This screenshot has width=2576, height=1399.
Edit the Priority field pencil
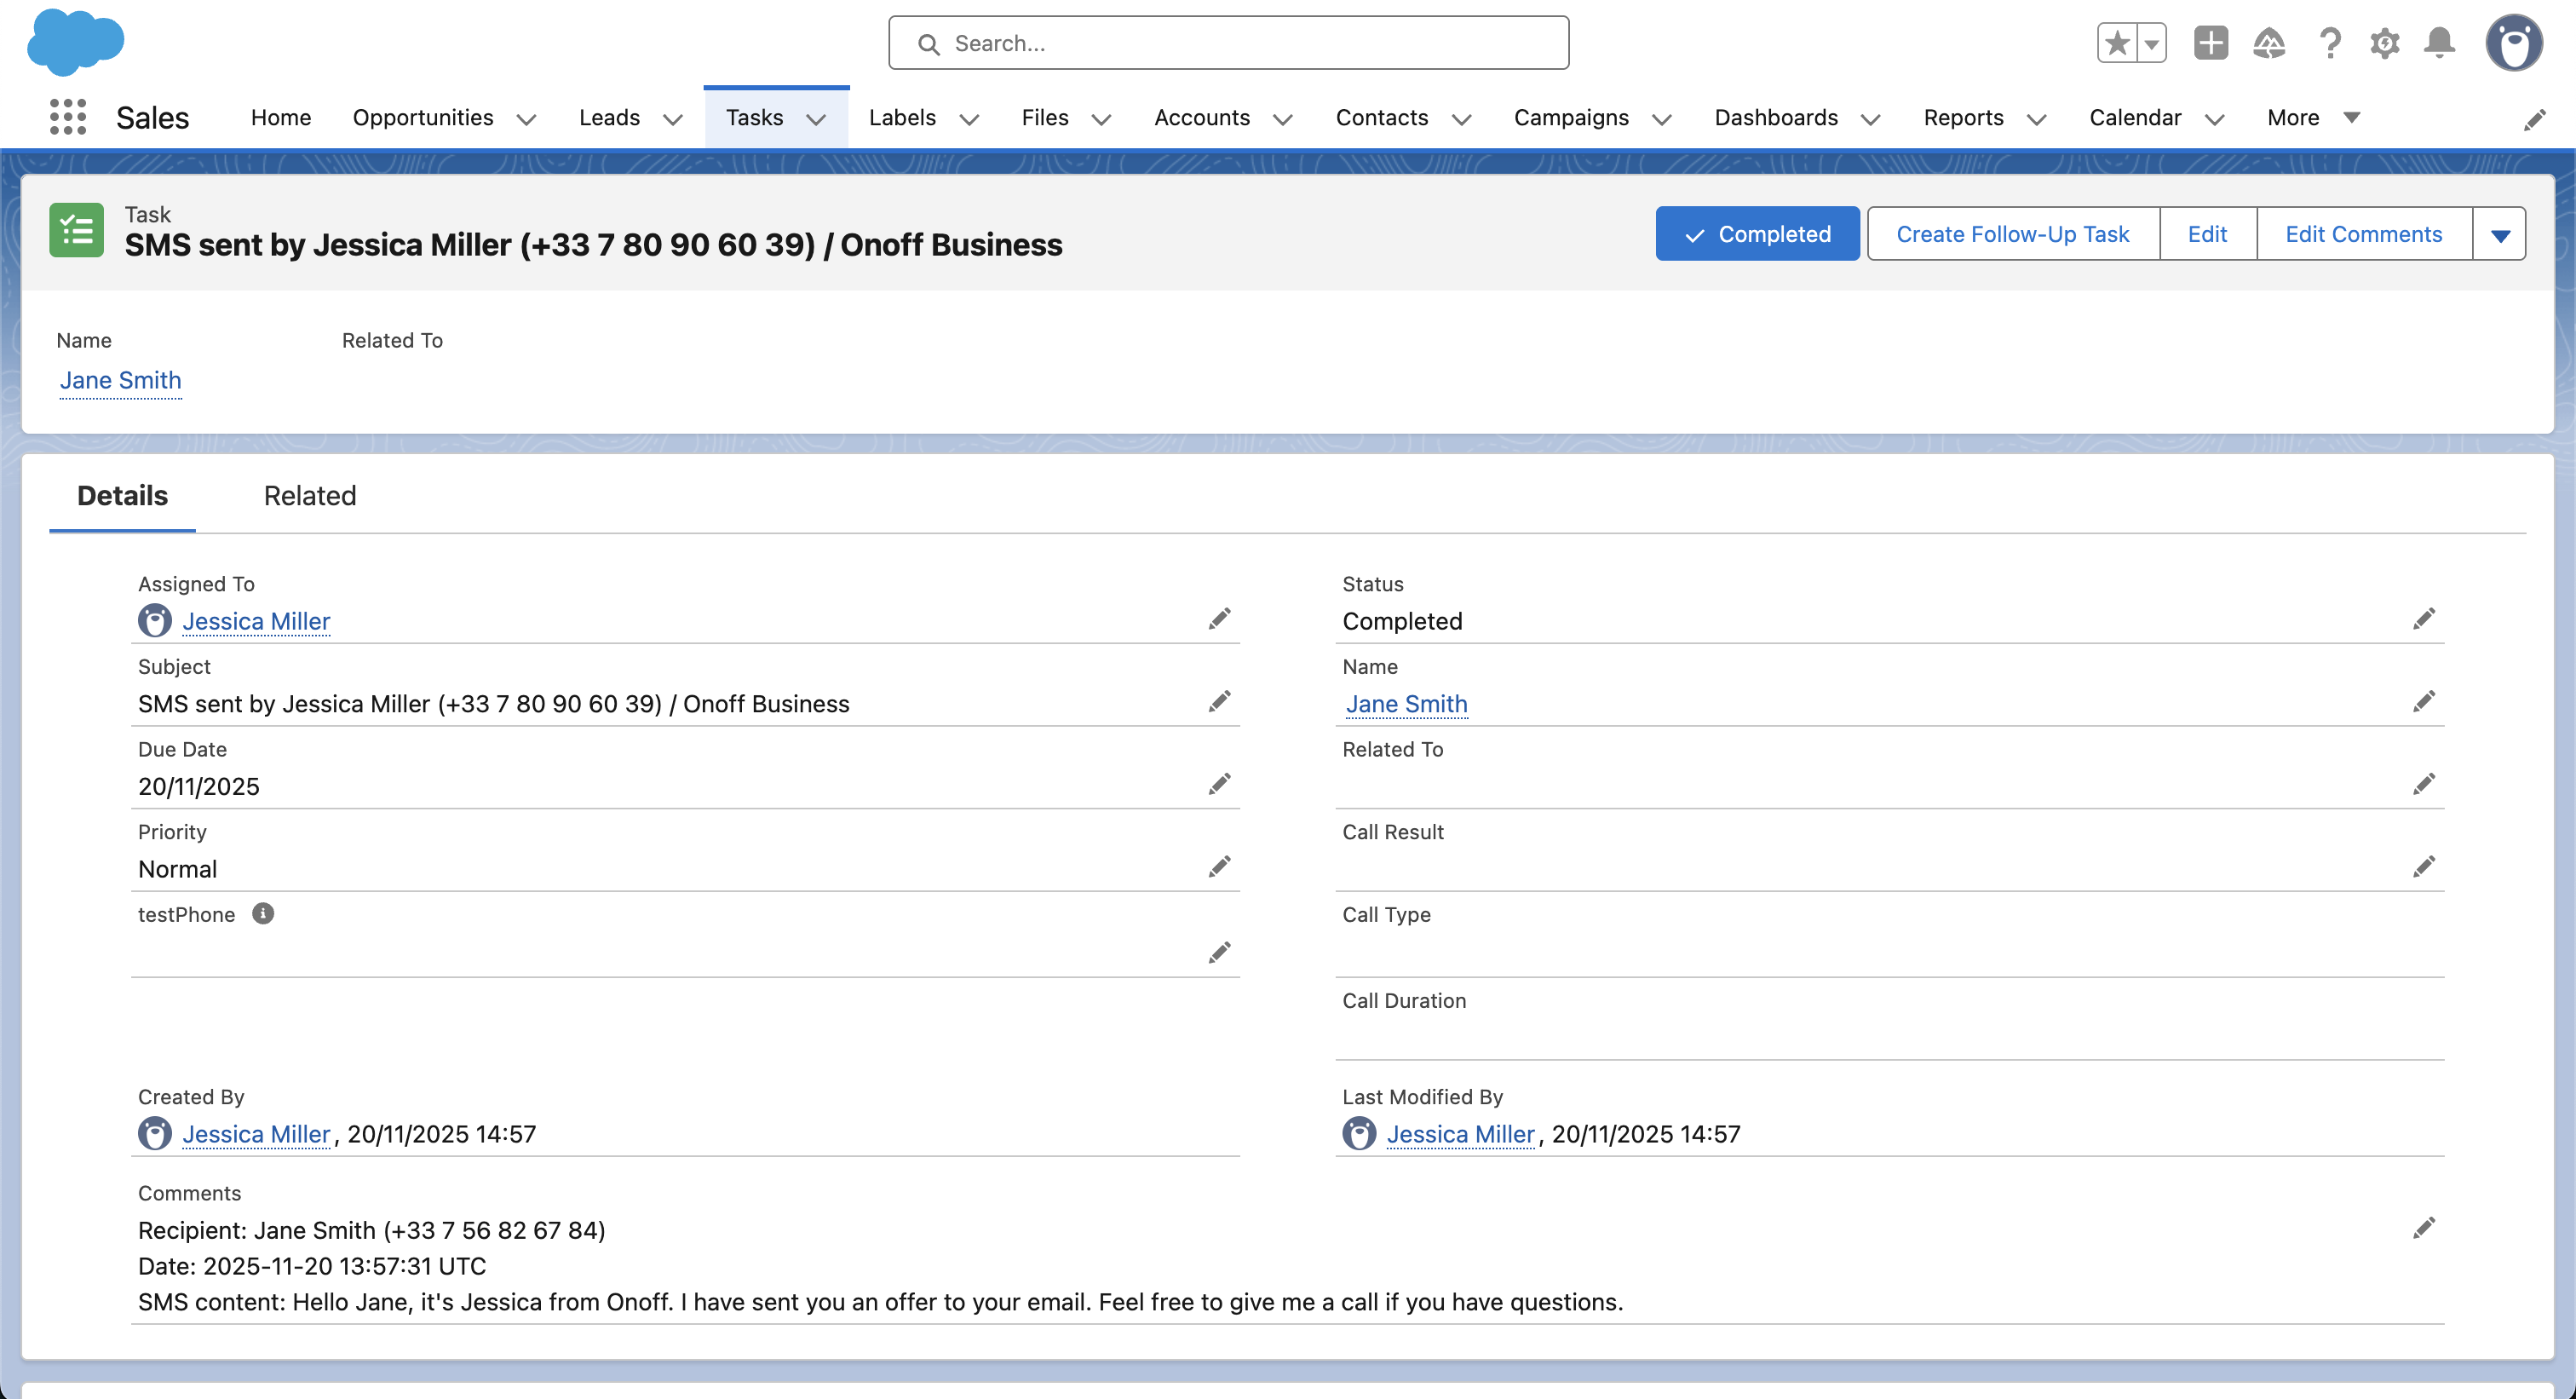coord(1219,867)
